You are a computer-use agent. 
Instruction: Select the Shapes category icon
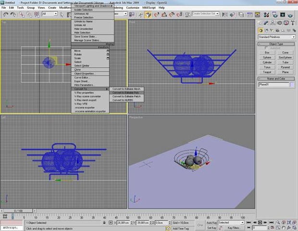(x=266, y=30)
